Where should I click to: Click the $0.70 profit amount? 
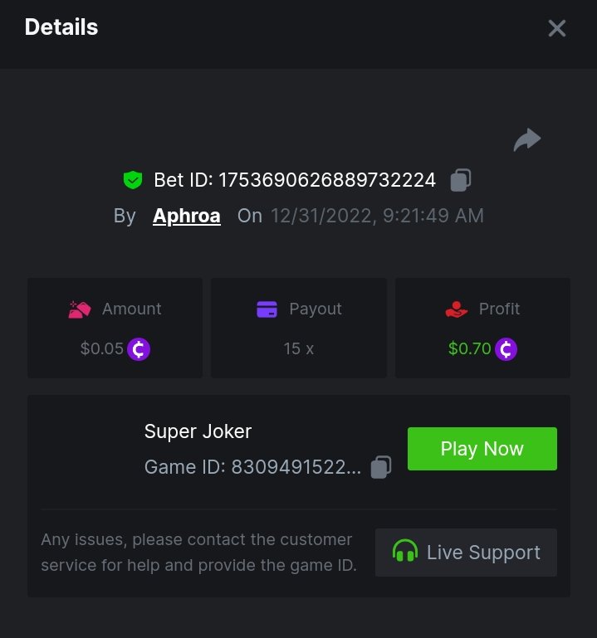470,349
